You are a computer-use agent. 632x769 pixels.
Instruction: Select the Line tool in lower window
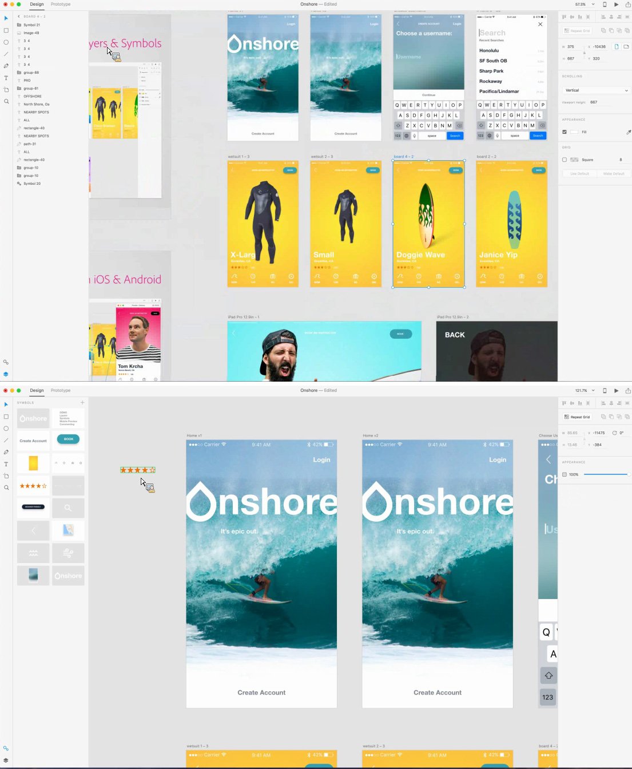click(x=6, y=440)
